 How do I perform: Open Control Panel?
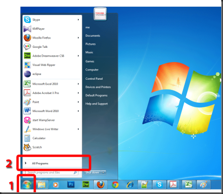pyautogui.click(x=94, y=79)
